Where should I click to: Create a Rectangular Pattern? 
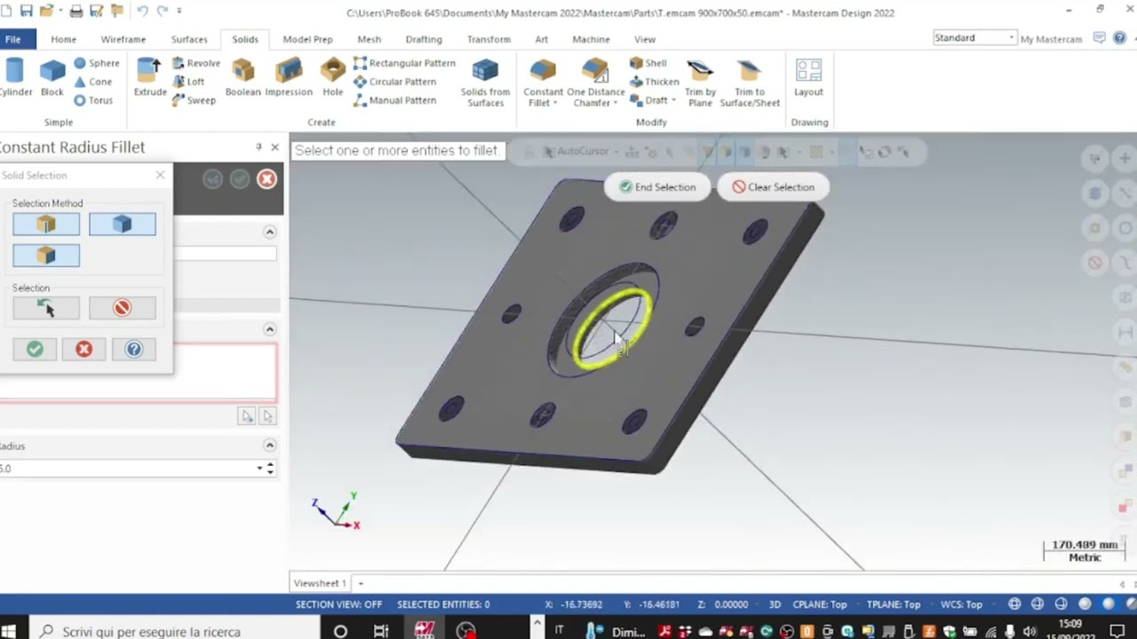pos(404,63)
